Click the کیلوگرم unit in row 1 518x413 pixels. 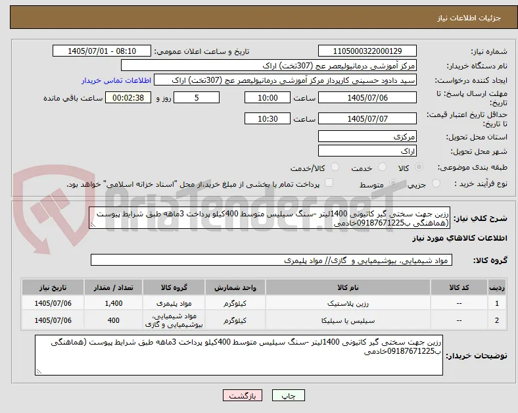coord(235,303)
